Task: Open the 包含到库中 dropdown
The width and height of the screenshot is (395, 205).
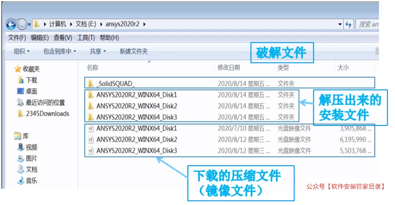Action: point(60,51)
